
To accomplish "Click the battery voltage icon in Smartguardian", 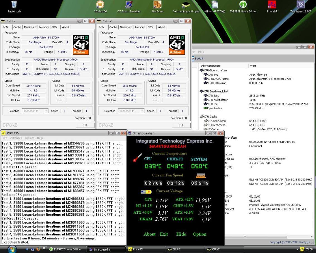I will point(146,191).
